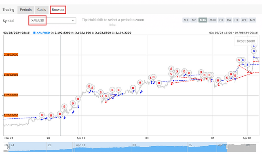Click the 2,250.0000 price axis label
The image size is (262, 154).
point(11,95)
